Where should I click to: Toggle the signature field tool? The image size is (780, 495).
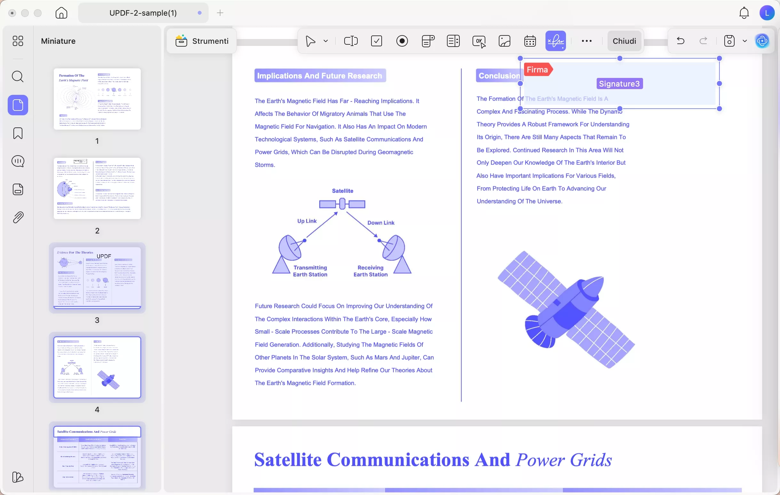[555, 41]
